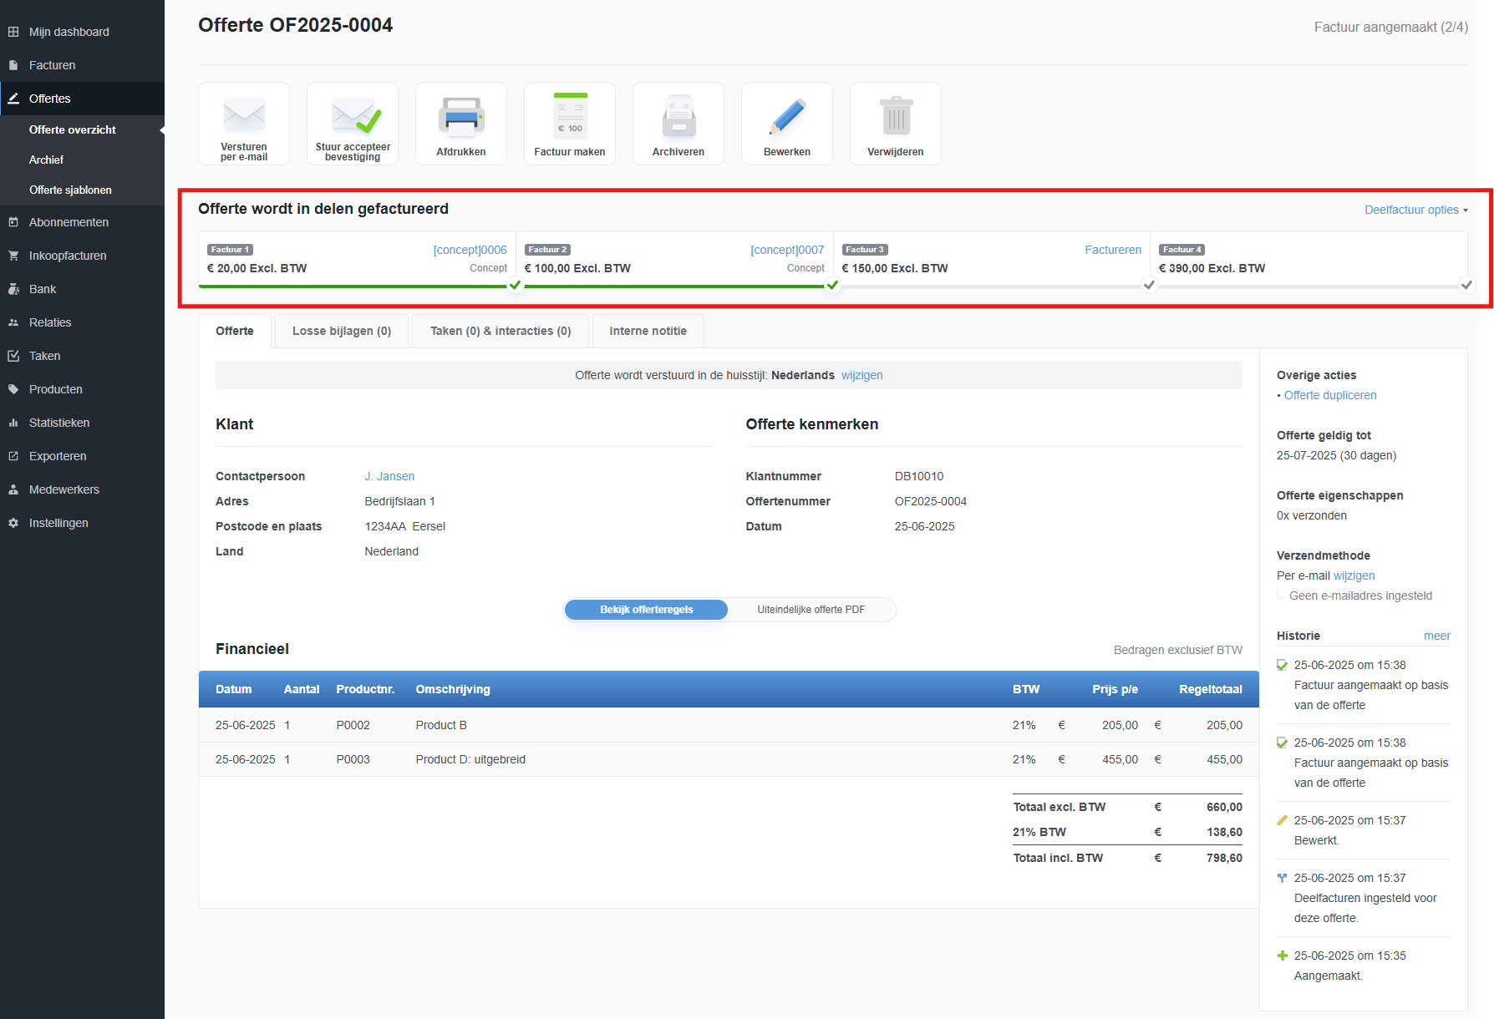Image resolution: width=1494 pixels, height=1019 pixels.
Task: Switch to Uiteindelijke offerte PDF view
Action: point(811,610)
